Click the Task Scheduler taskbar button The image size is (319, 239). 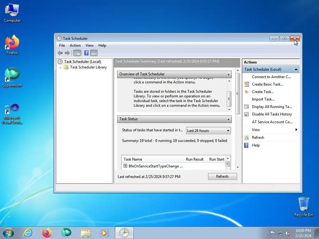[124, 233]
